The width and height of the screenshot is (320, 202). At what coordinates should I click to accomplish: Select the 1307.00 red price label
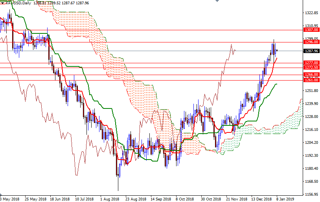tap(311, 29)
